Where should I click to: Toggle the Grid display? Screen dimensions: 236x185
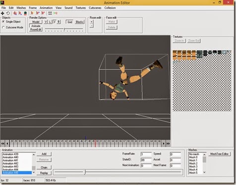click(x=70, y=22)
